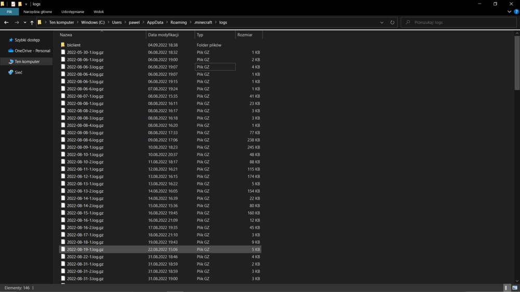520x292 pixels.
Task: Select file icon of 2022-08-06-1.log.gz
Action: (x=63, y=59)
